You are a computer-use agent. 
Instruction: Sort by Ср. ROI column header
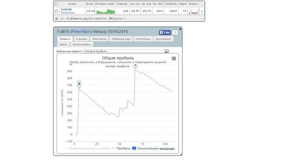(x=158, y=4)
